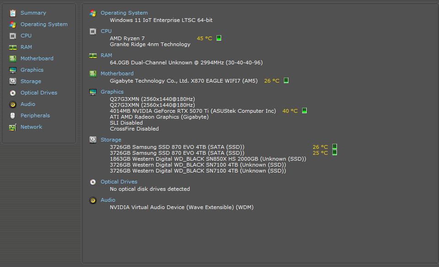Viewport: 439px width, 267px height.
Task: Click the Optical Drives disc icon in sidebar
Action: (x=13, y=93)
